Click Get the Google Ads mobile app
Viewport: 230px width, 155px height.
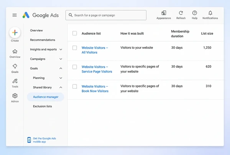(x=44, y=140)
